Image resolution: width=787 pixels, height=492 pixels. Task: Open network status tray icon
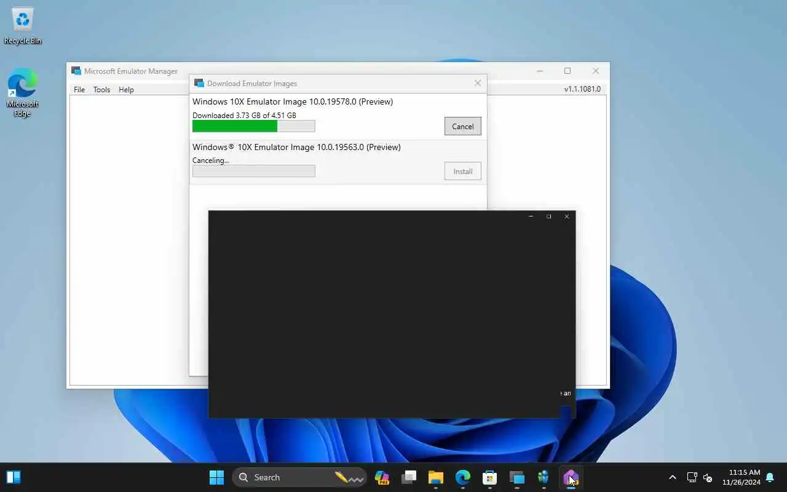coord(692,477)
